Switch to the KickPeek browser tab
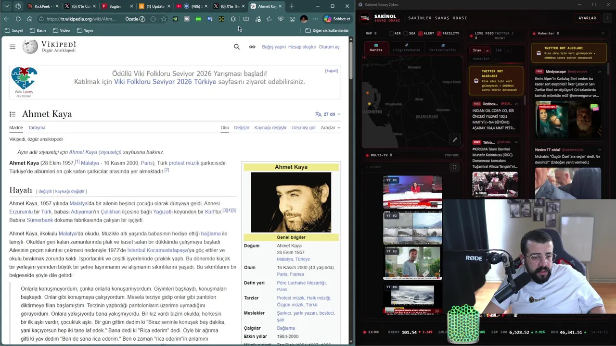Image resolution: width=616 pixels, height=346 pixels. pos(42,6)
